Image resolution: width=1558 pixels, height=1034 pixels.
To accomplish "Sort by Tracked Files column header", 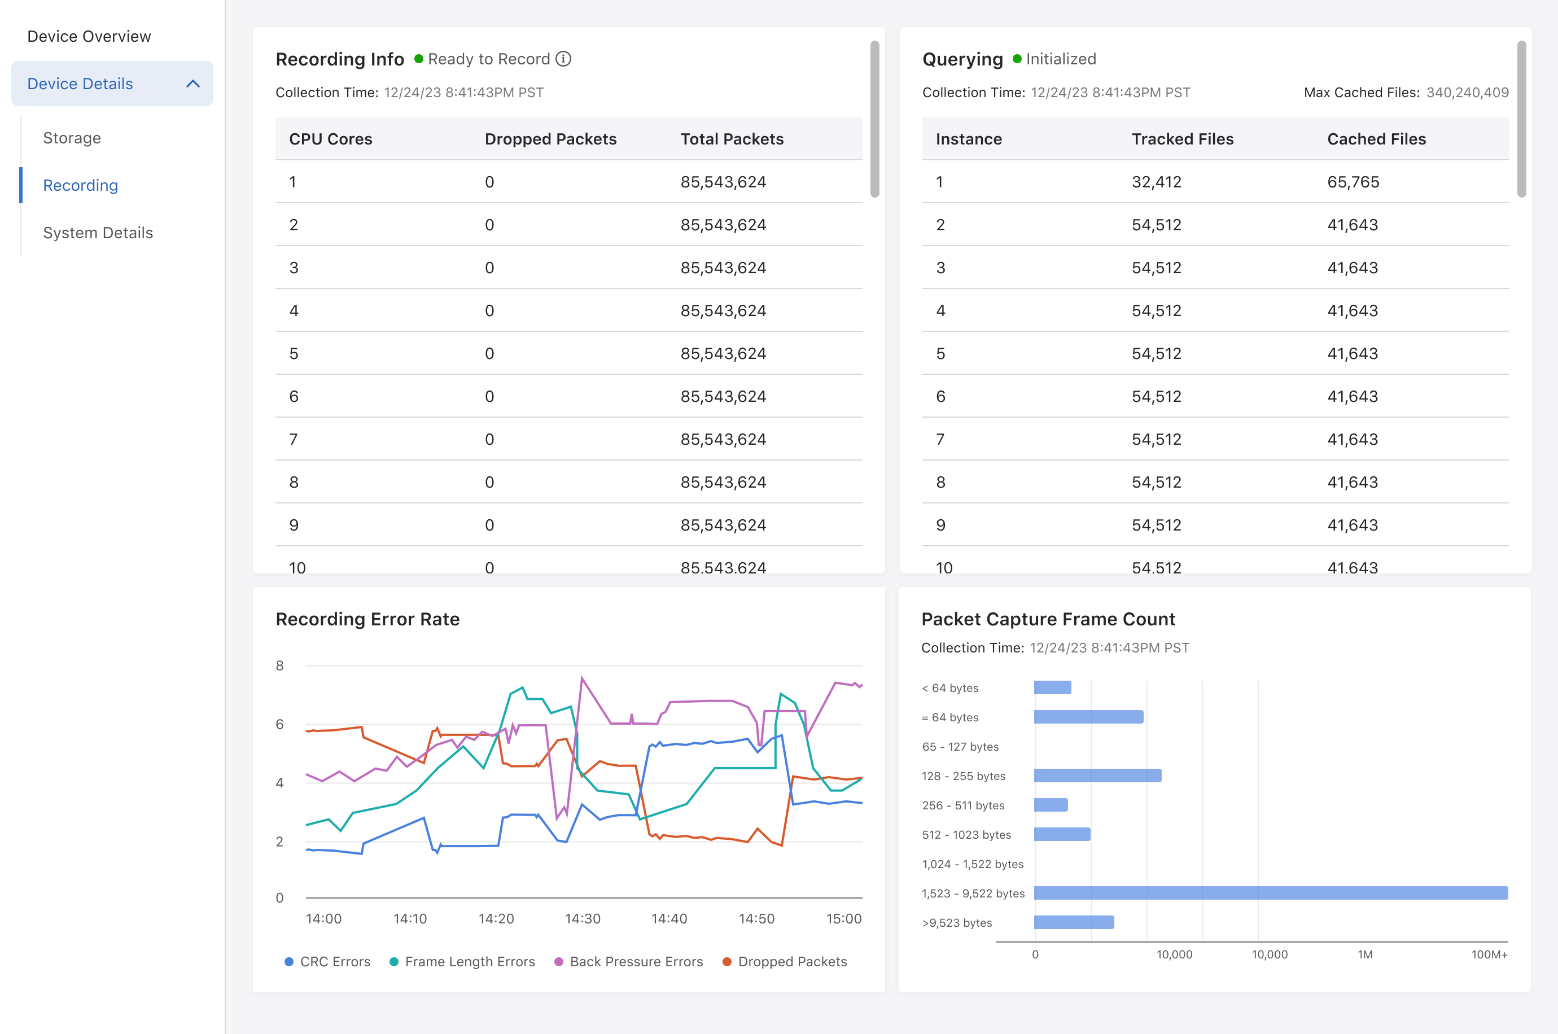I will pyautogui.click(x=1182, y=139).
